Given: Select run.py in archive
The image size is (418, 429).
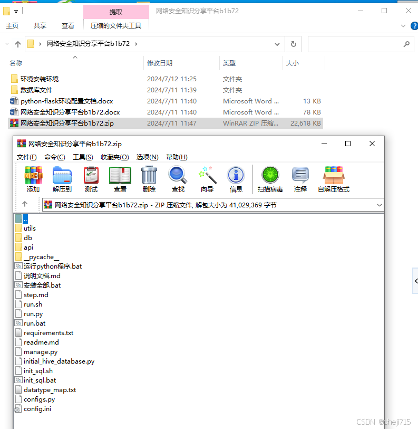Looking at the screenshot, I should click(29, 314).
